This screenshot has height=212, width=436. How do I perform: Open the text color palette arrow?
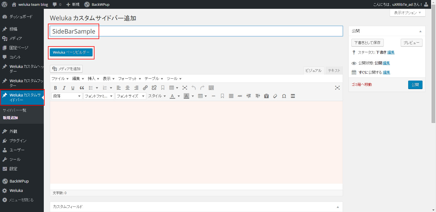(x=179, y=96)
